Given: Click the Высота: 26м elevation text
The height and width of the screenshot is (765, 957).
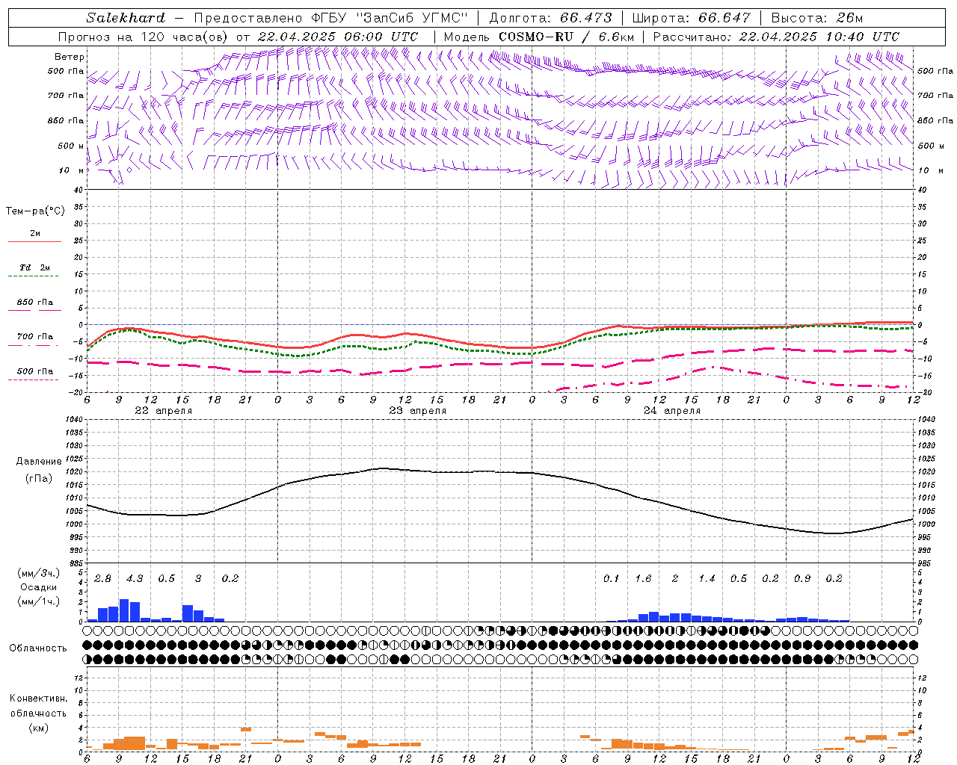Looking at the screenshot, I should (816, 18).
